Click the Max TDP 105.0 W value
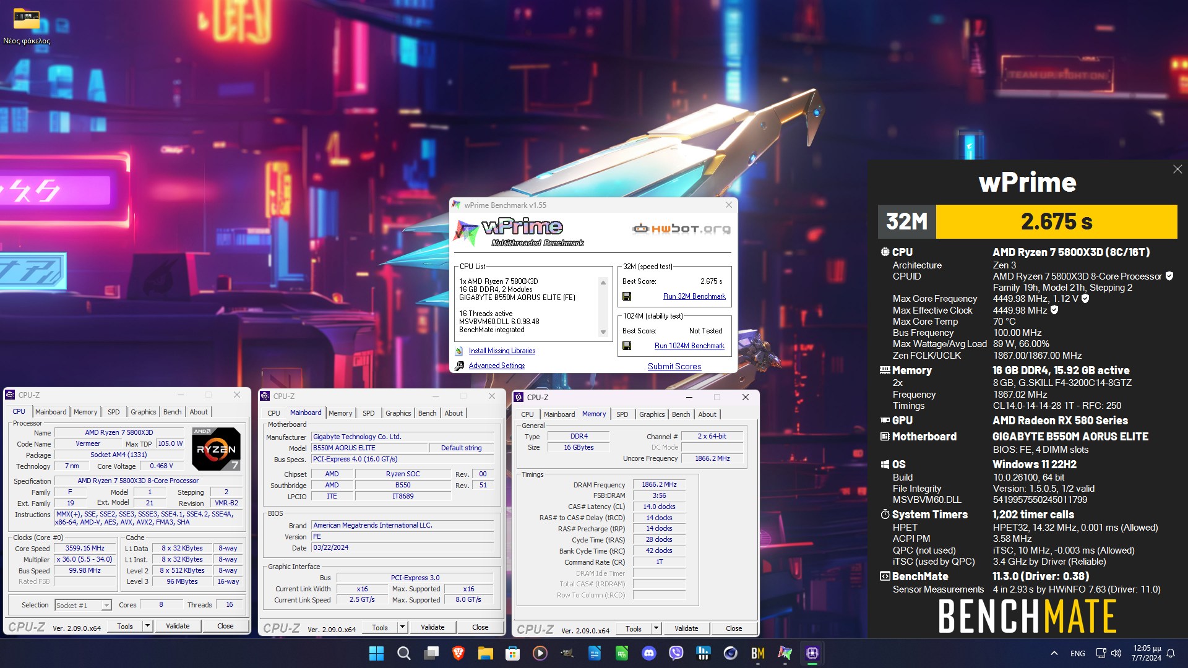The image size is (1188, 668). pos(170,443)
